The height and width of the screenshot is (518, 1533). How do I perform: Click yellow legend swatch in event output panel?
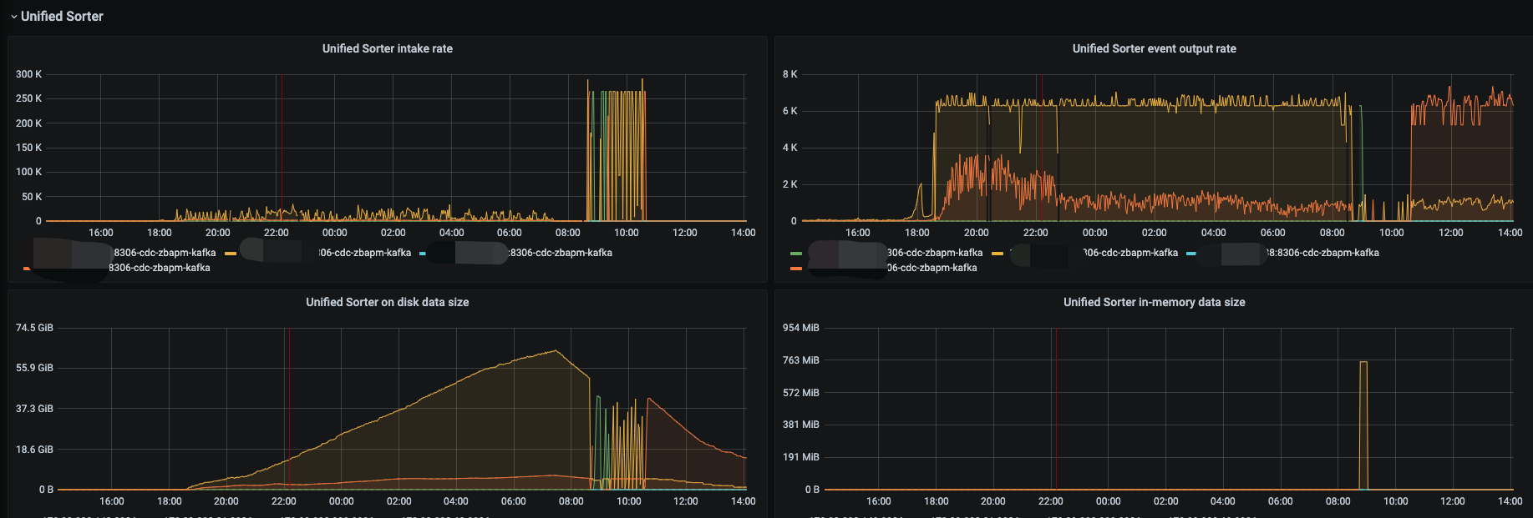[x=997, y=254]
